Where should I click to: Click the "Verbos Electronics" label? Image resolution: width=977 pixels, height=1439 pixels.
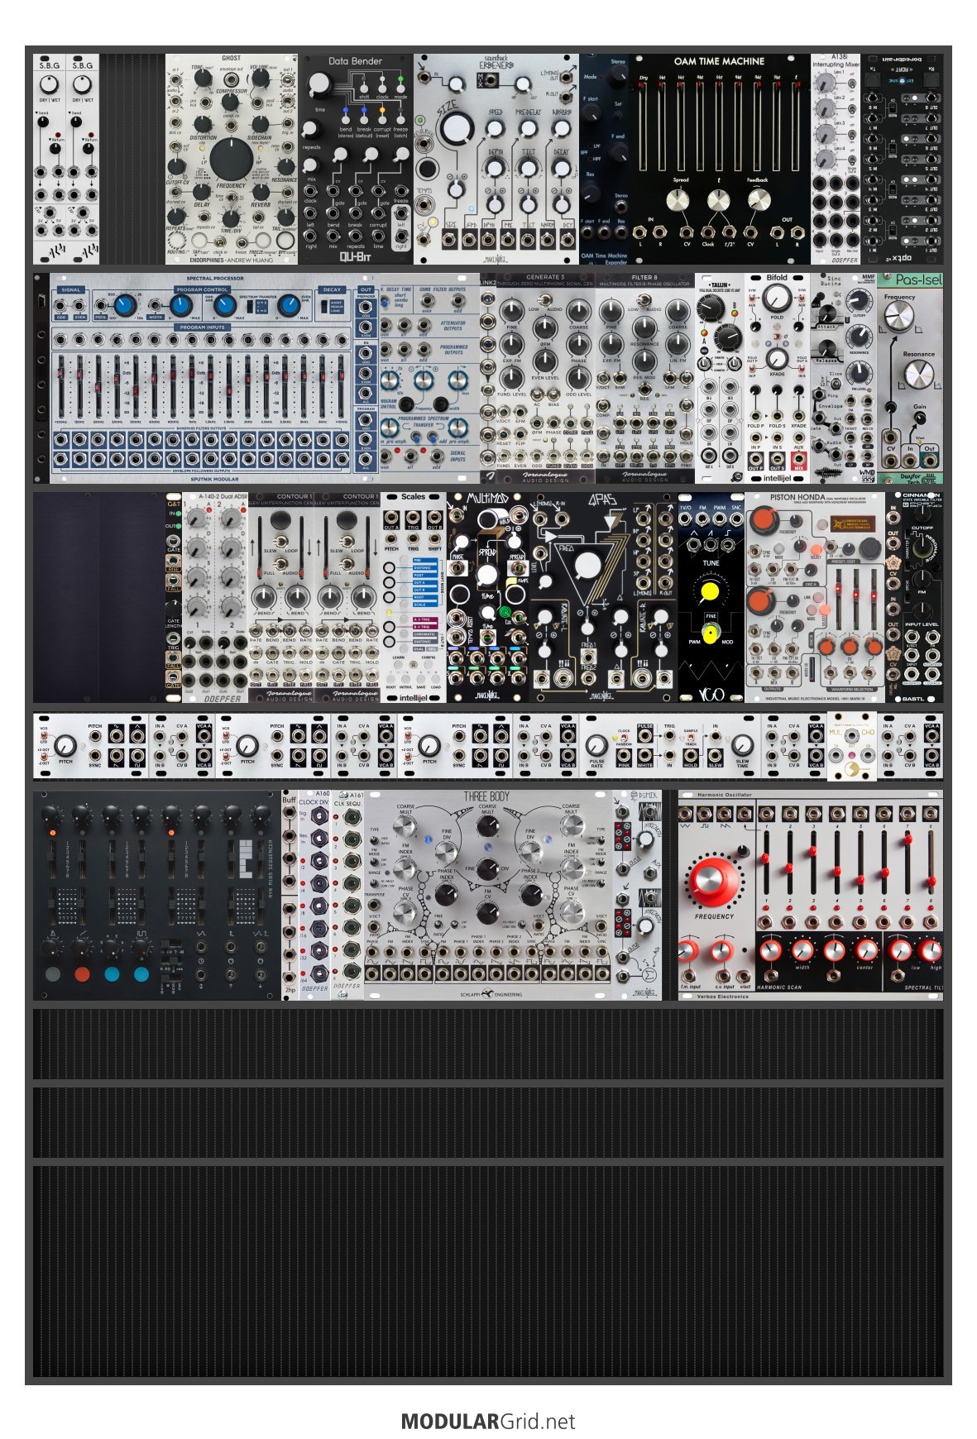pos(722,997)
